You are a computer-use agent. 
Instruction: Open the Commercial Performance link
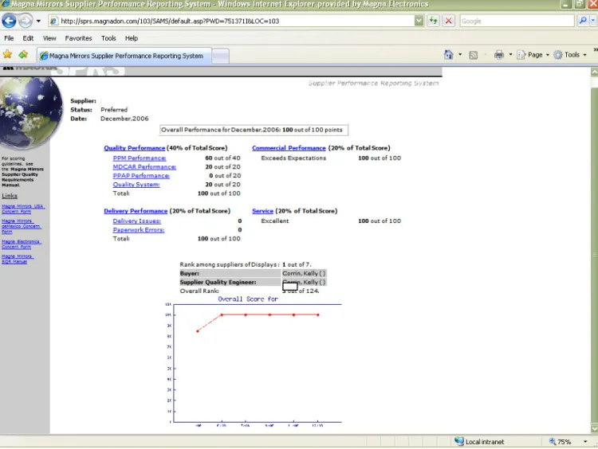click(289, 148)
